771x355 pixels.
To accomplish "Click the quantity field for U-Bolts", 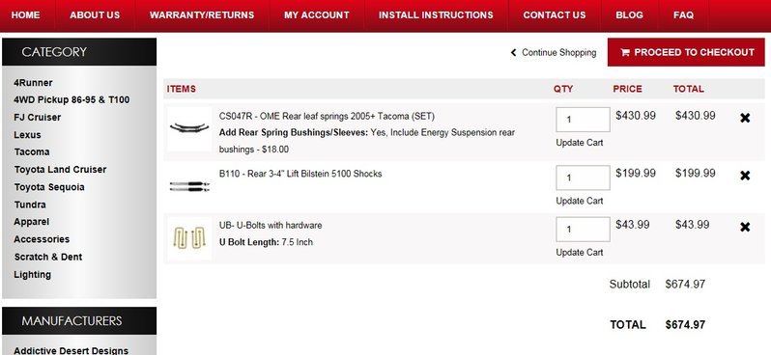I will (x=583, y=230).
